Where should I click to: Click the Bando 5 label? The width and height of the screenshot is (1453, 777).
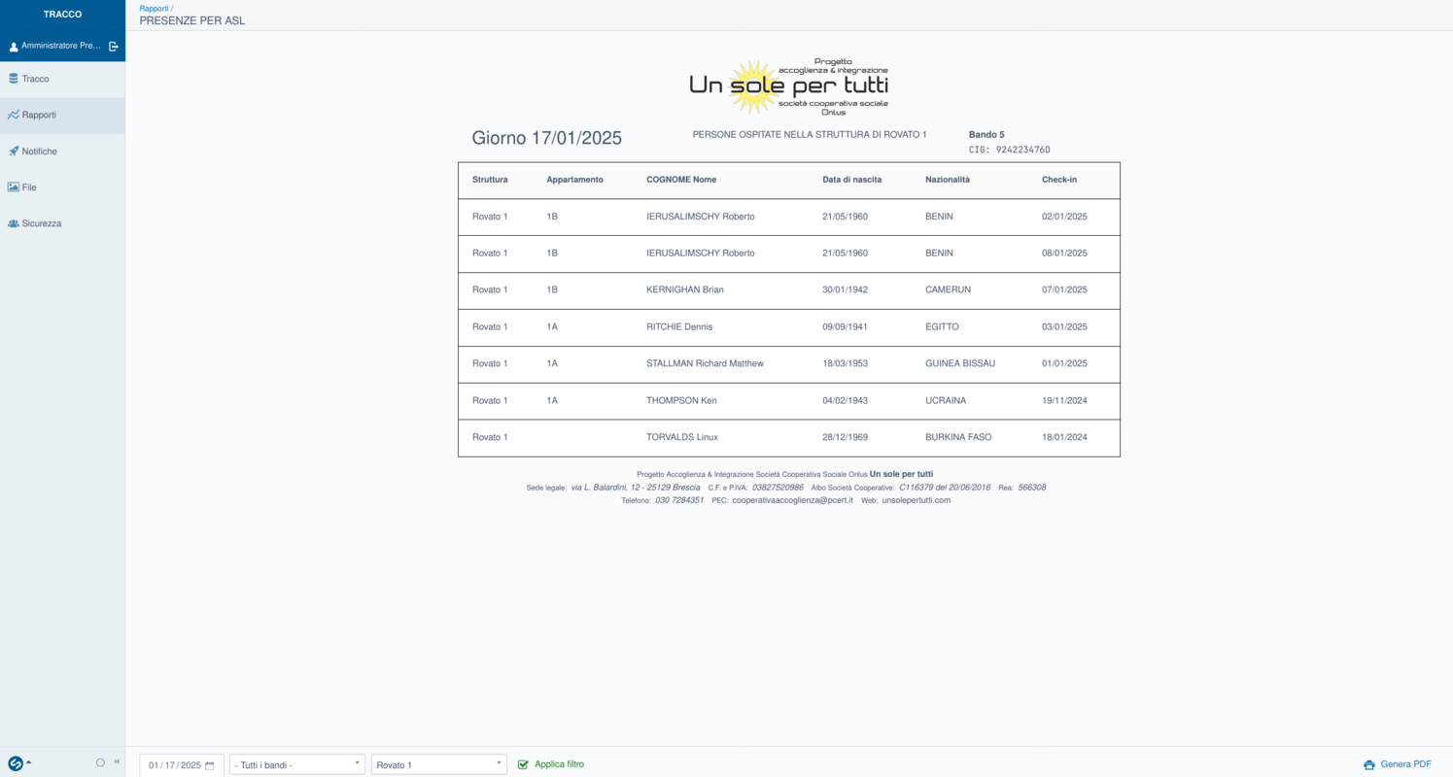pos(986,135)
